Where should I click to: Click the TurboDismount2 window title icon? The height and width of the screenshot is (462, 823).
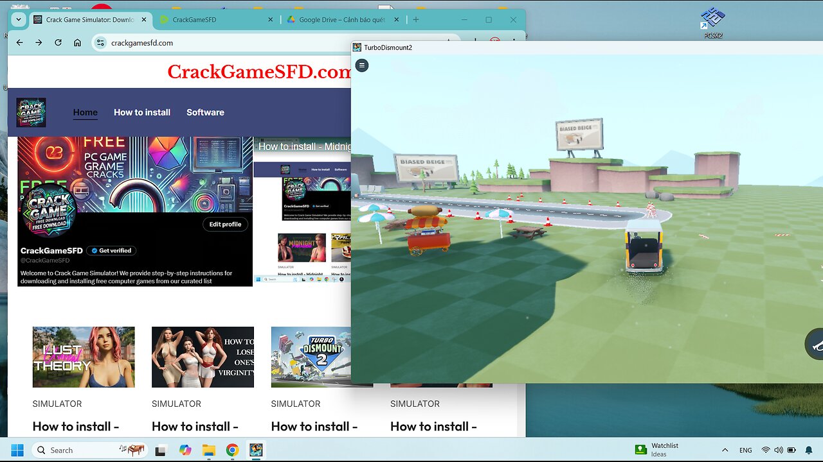357,47
